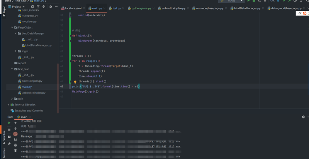
Task: Open the MAIN run configuration dropdown
Action: tap(231, 1)
